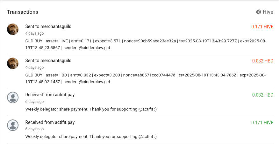Click the default avatar for the 0.032 HBD payment
The height and width of the screenshot is (144, 279).
[x=13, y=97]
